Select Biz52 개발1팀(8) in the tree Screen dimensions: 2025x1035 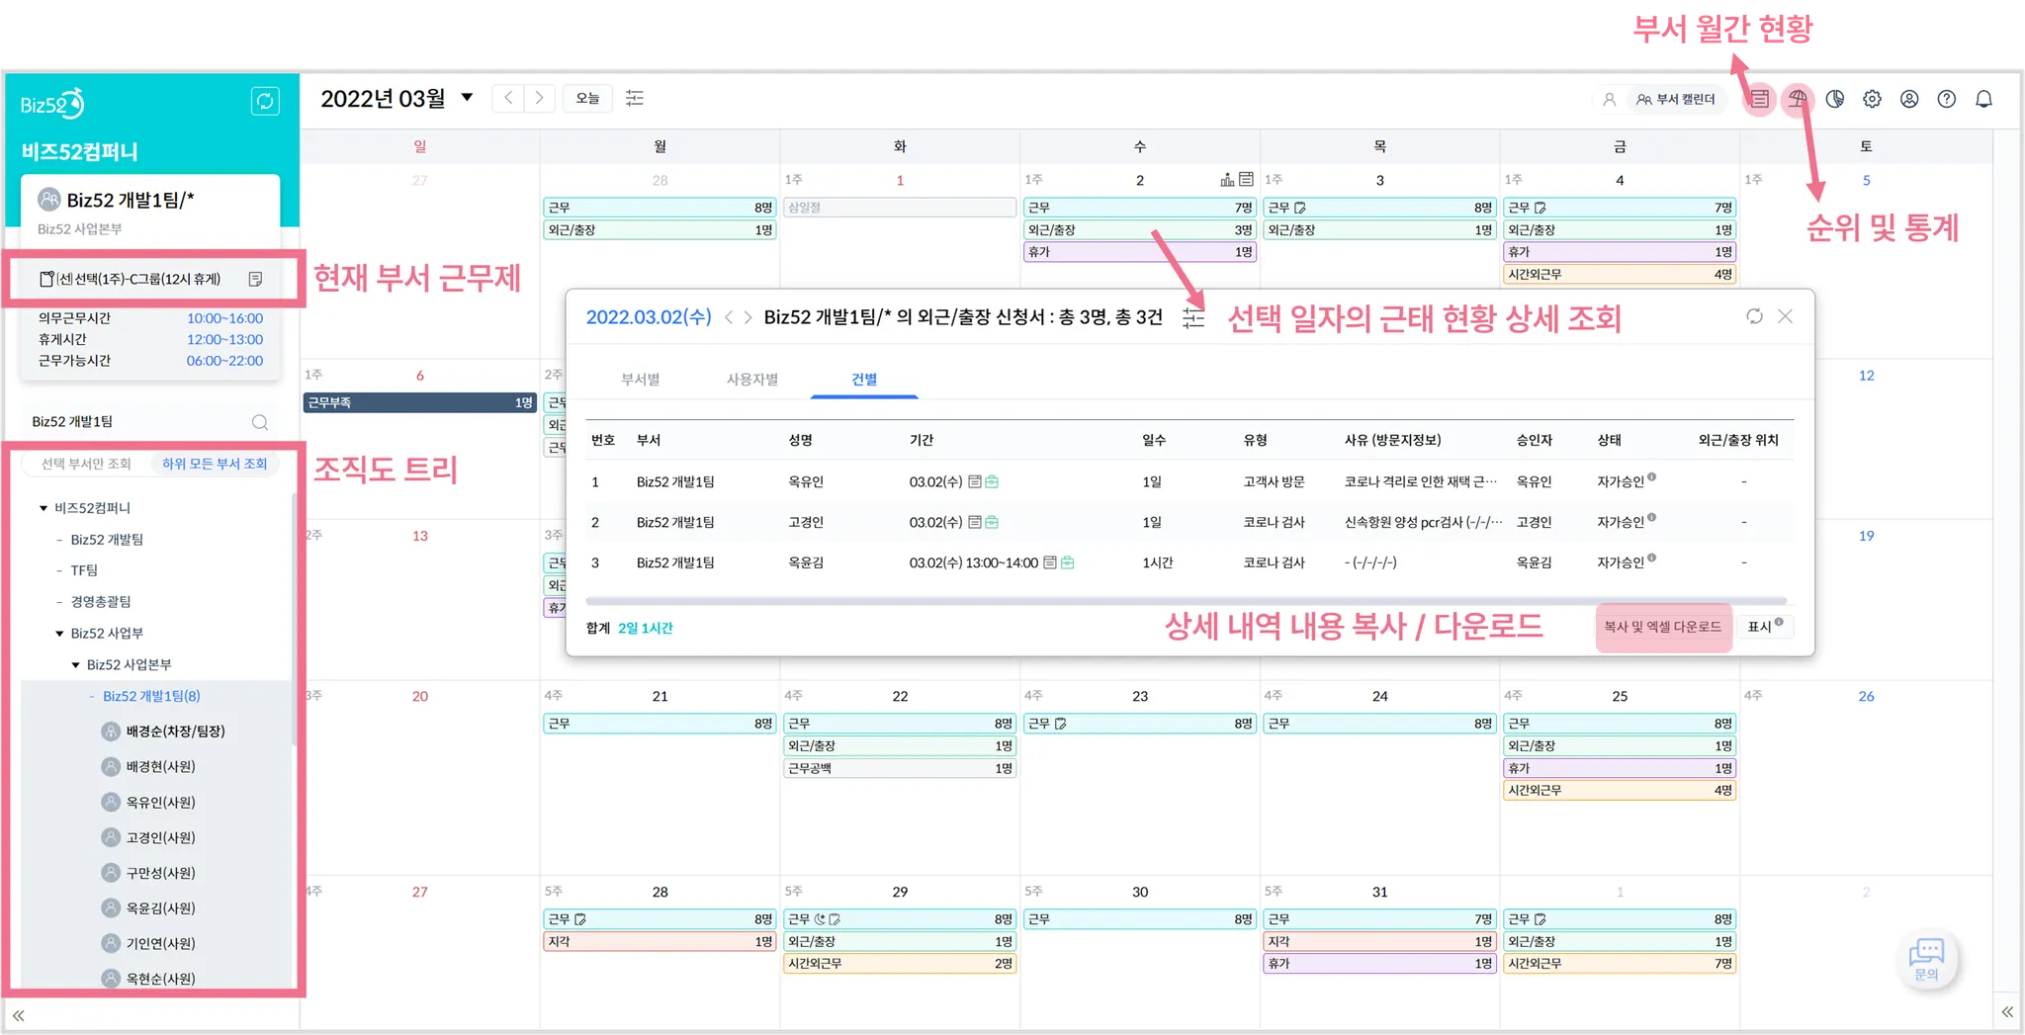pos(151,696)
